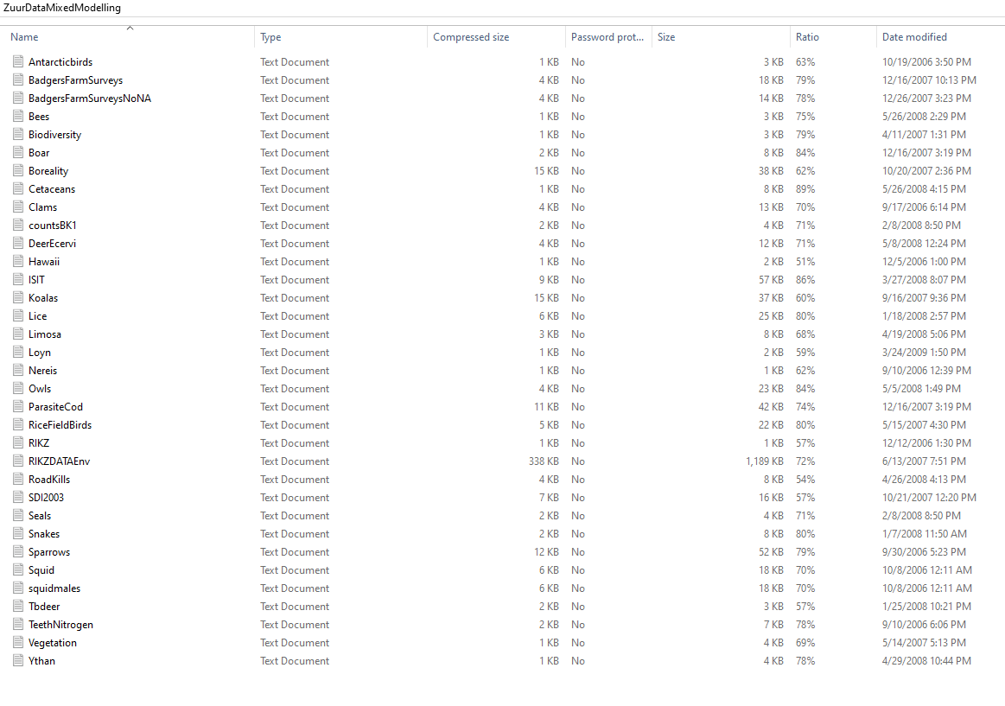The image size is (1005, 706).
Task: Select the TeethNitrogen file entry
Action: click(60, 625)
